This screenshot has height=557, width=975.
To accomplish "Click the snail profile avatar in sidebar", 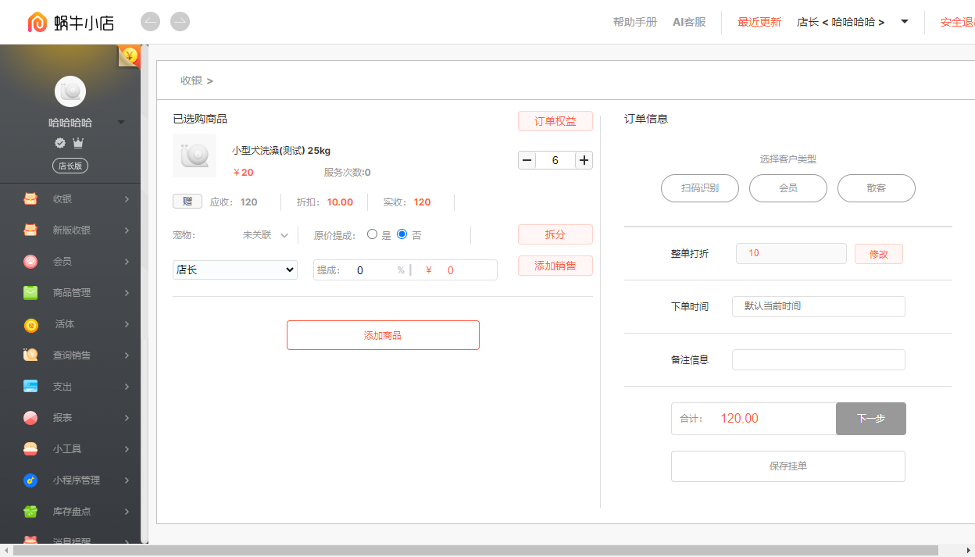I will 70,91.
